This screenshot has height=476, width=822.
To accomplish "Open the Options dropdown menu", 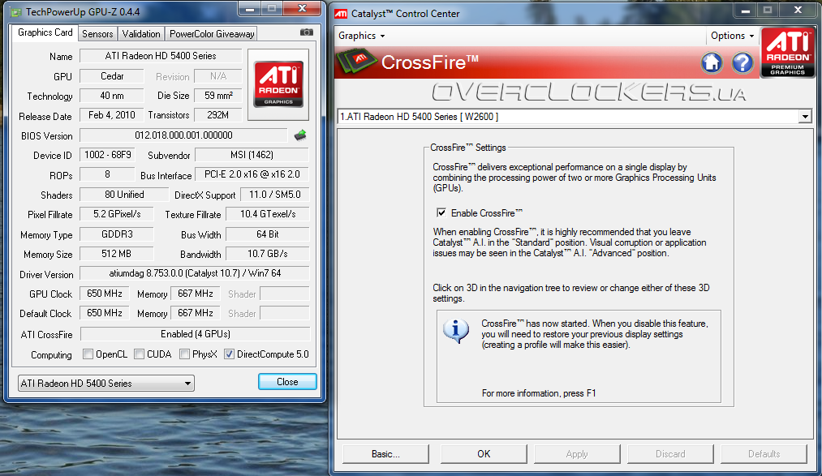I will click(x=732, y=36).
